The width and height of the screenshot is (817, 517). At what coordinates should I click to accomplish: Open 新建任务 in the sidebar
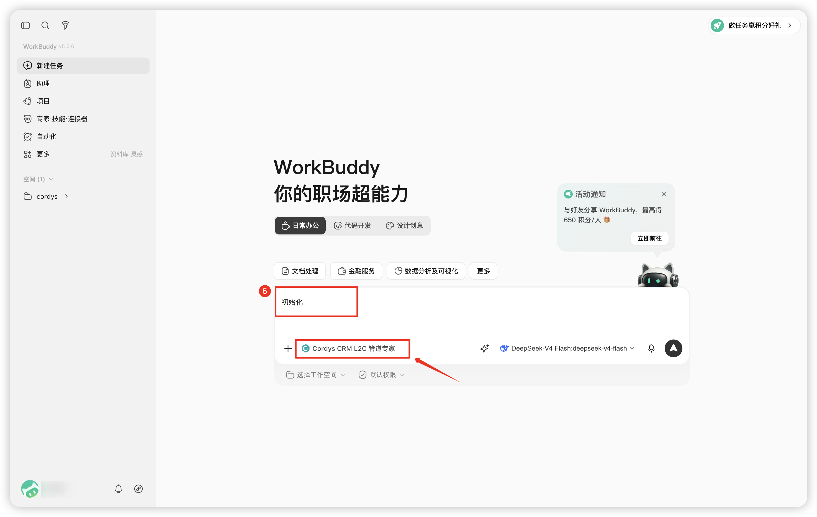click(83, 66)
